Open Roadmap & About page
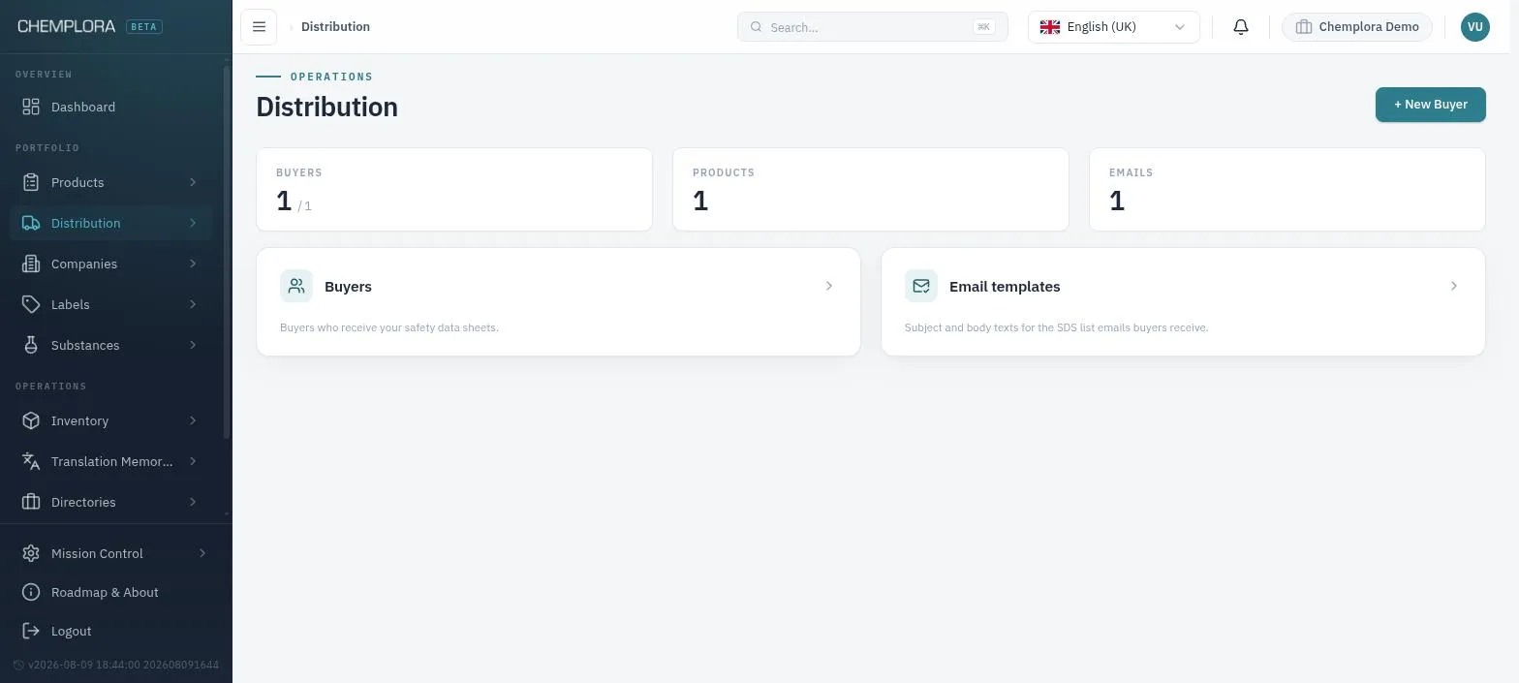 coord(105,592)
